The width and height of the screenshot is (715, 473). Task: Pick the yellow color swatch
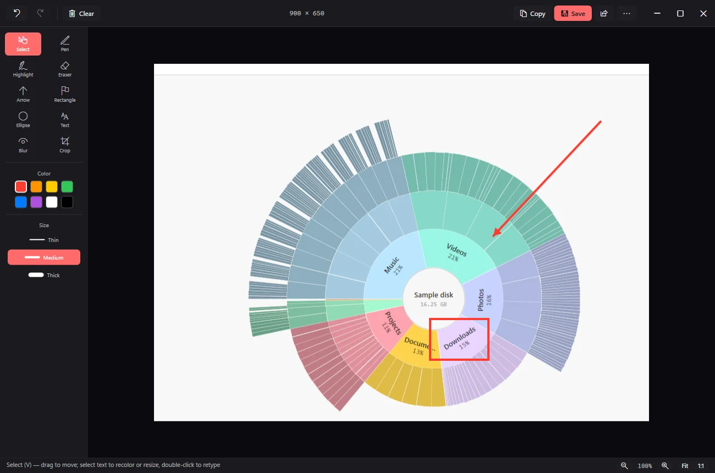(52, 186)
